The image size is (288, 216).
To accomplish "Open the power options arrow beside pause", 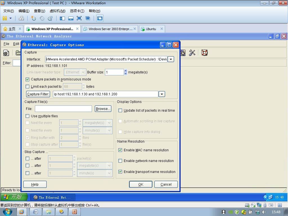I will [10, 18].
